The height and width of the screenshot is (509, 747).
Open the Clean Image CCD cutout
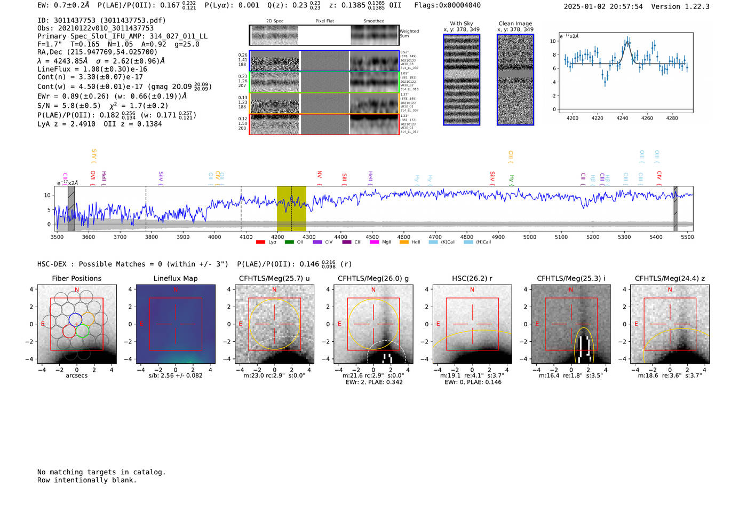tap(515, 80)
